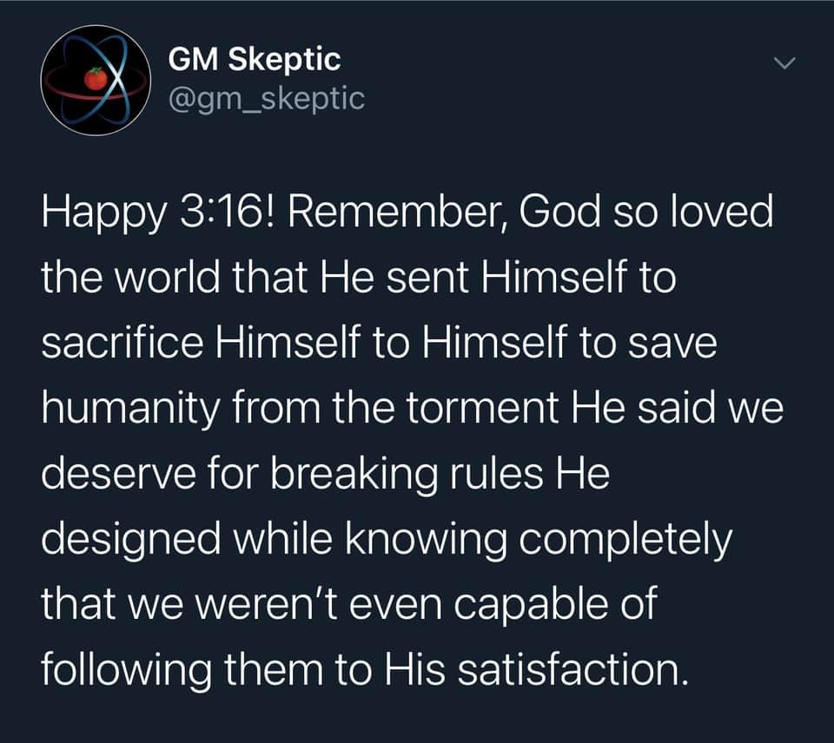Click the profile icon next to the name
Image resolution: width=834 pixels, height=743 pixels.
coord(96,78)
